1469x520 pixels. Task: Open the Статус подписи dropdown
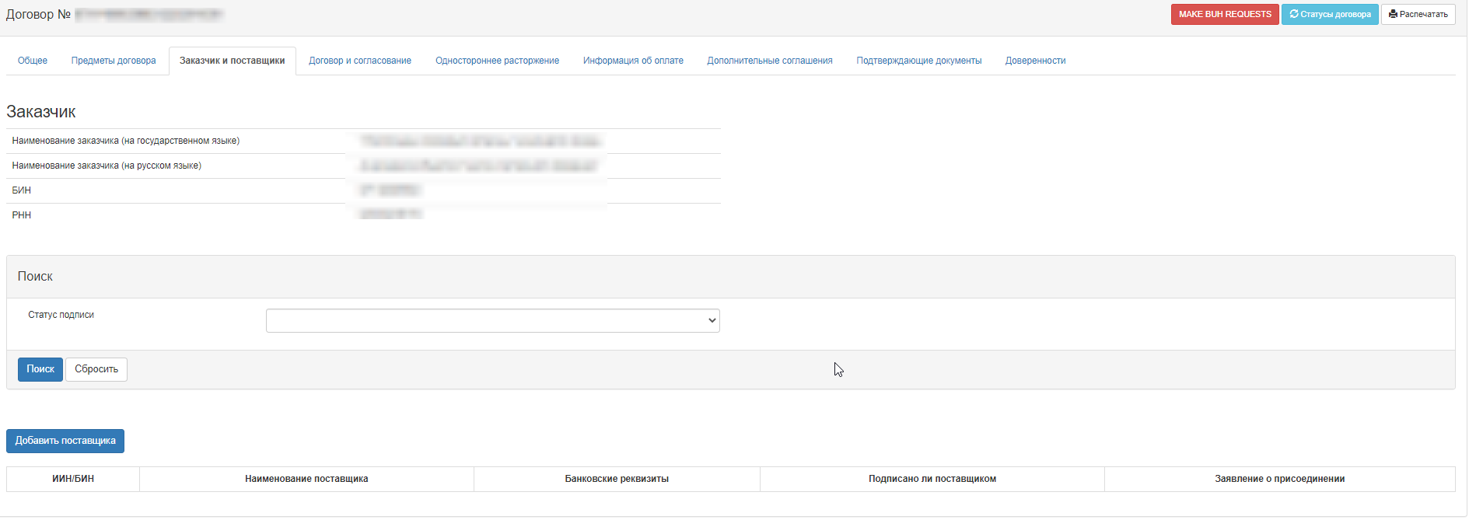[492, 320]
